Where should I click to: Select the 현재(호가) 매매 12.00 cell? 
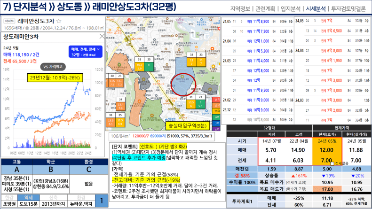coord(326,150)
